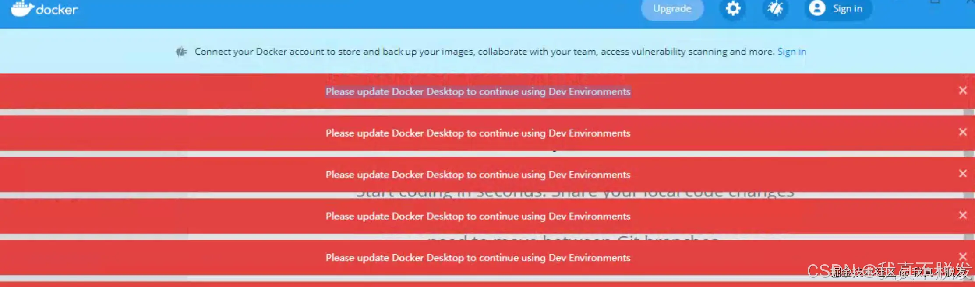
Task: Dismiss the fifth red update notification
Action: (963, 256)
